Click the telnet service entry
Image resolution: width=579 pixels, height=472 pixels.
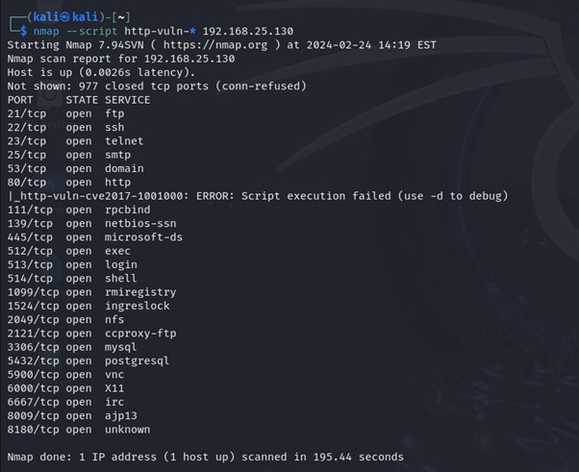click(124, 141)
